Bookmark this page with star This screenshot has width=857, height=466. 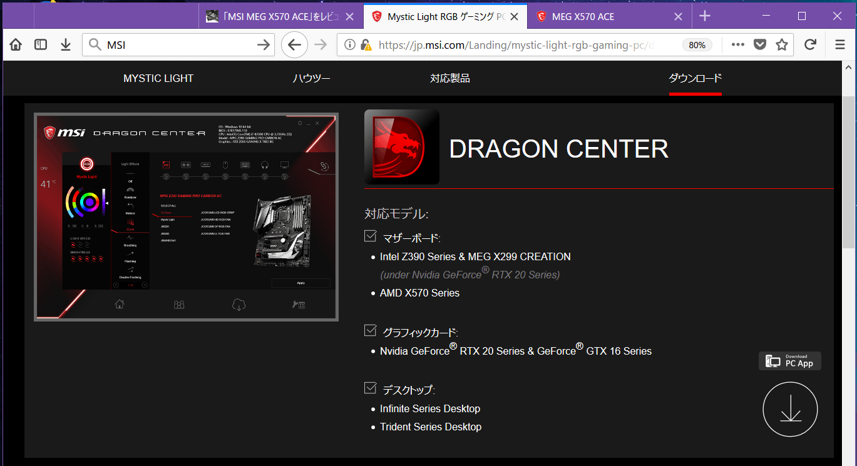pos(782,45)
